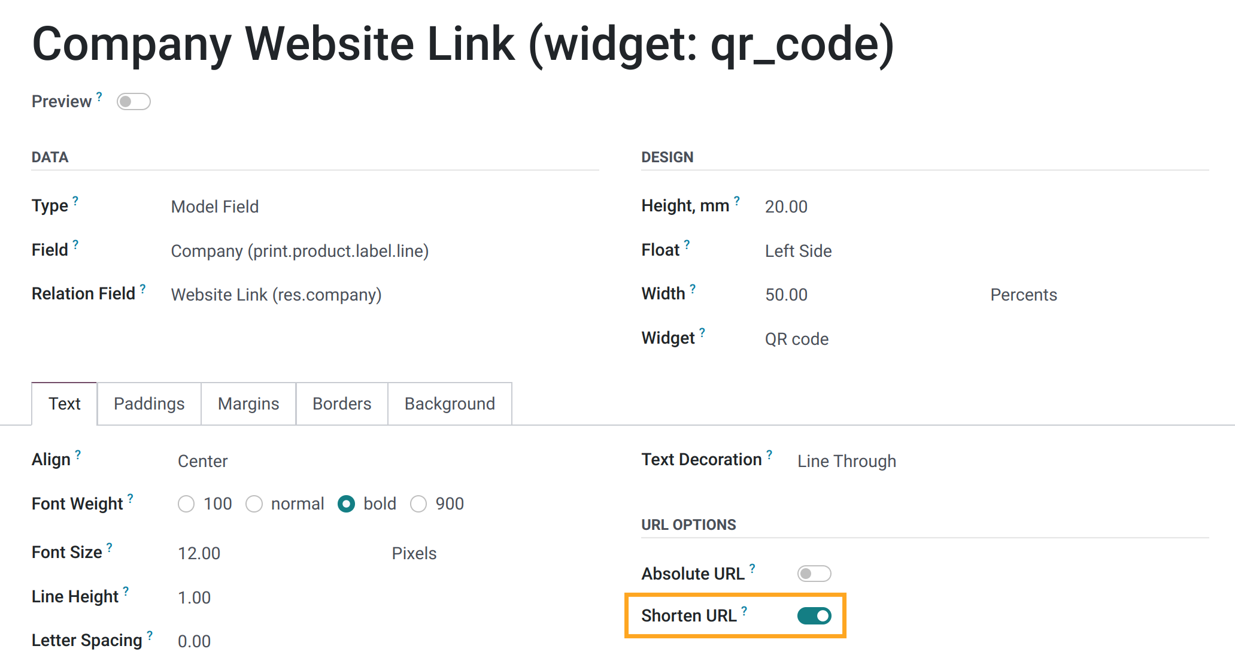Turn on the Absolute URL switch
Screen dimensions: 1235x661
[x=814, y=573]
